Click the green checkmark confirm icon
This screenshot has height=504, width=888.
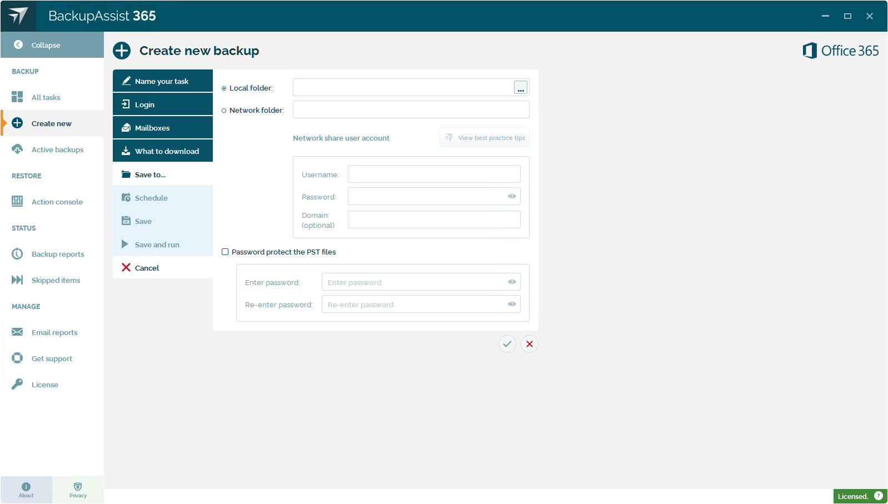(x=507, y=344)
